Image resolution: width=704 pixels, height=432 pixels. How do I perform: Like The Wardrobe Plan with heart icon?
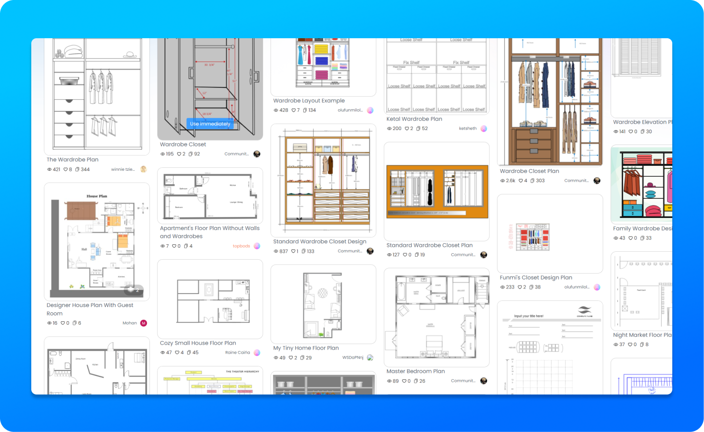coord(66,169)
